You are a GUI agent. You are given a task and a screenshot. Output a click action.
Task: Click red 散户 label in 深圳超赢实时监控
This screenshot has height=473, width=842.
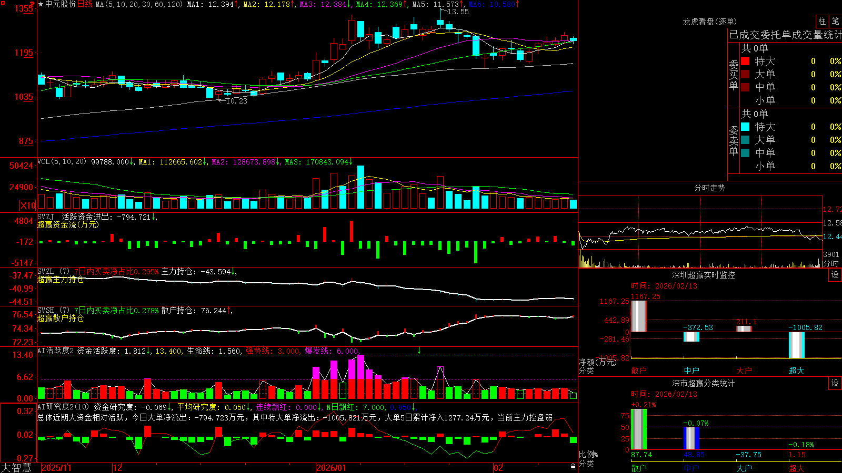click(639, 371)
